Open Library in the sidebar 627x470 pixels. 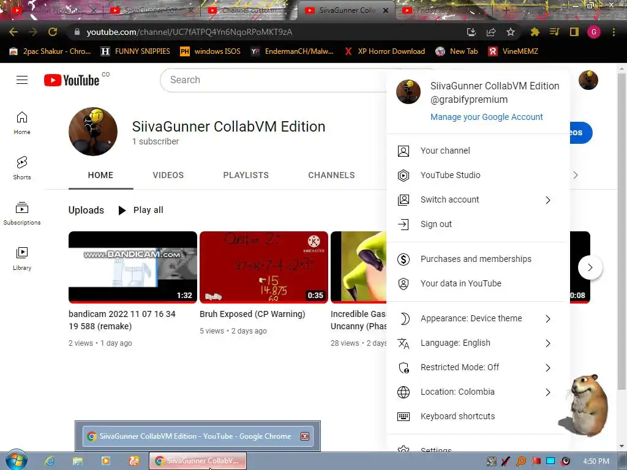point(22,259)
